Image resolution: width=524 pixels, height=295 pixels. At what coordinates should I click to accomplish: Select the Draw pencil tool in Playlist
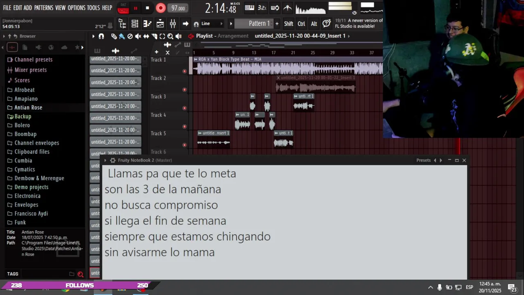coord(114,36)
